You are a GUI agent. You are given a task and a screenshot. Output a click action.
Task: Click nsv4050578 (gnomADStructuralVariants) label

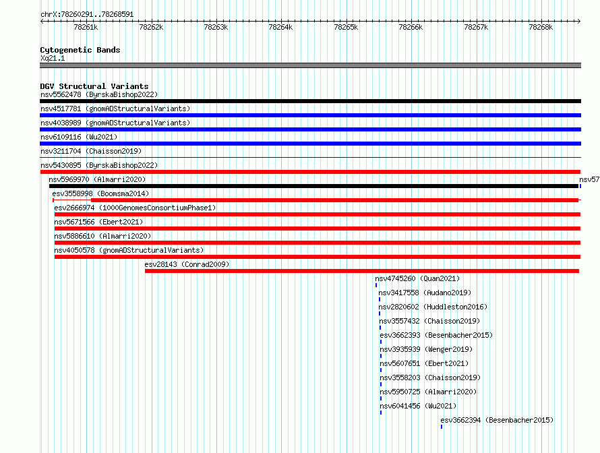[129, 250]
